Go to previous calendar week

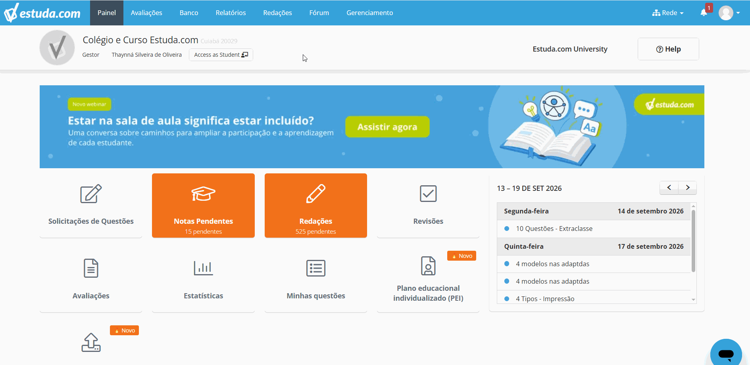[669, 188]
